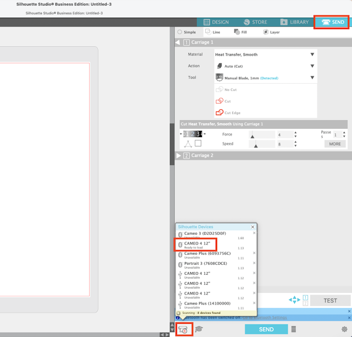
Task: Decrease blade depth with left arrow
Action: coord(181,134)
